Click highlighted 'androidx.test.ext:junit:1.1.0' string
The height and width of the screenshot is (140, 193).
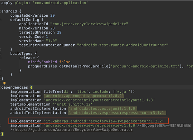coord(103,109)
